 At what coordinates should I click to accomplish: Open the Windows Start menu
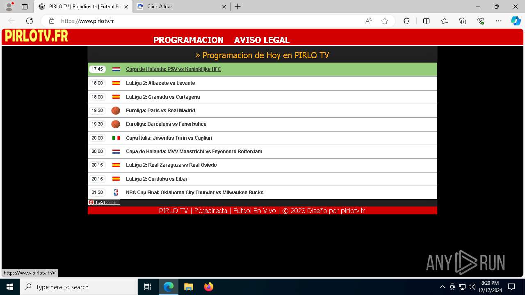click(x=10, y=287)
